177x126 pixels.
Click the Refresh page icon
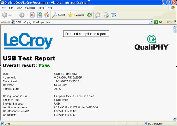39,15
